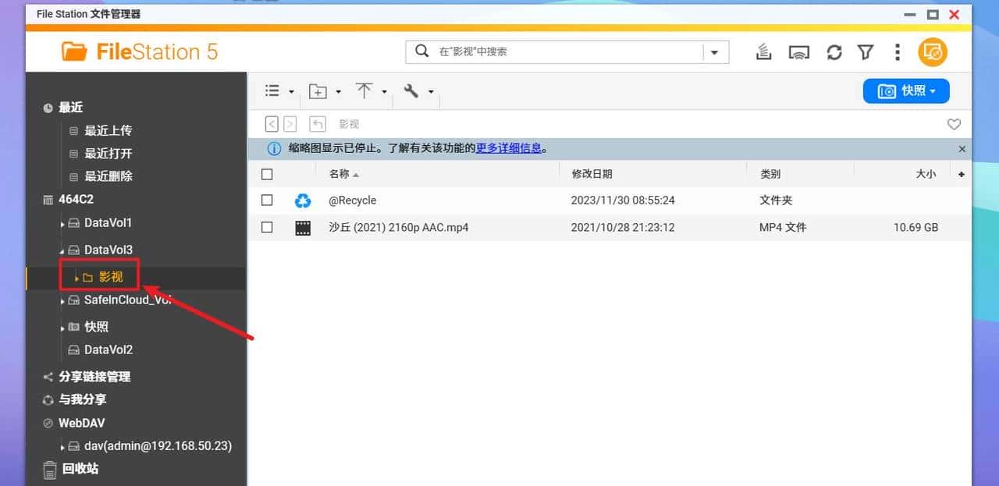999x486 pixels.
Task: Expand the upload dropdown arrow
Action: [384, 91]
